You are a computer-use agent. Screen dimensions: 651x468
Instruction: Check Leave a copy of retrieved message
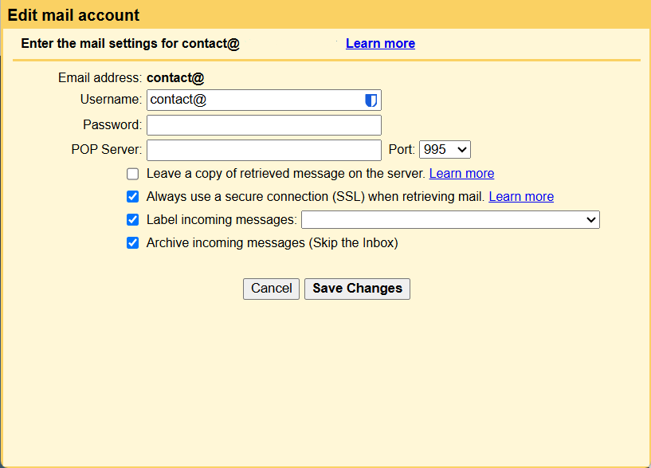tap(133, 174)
